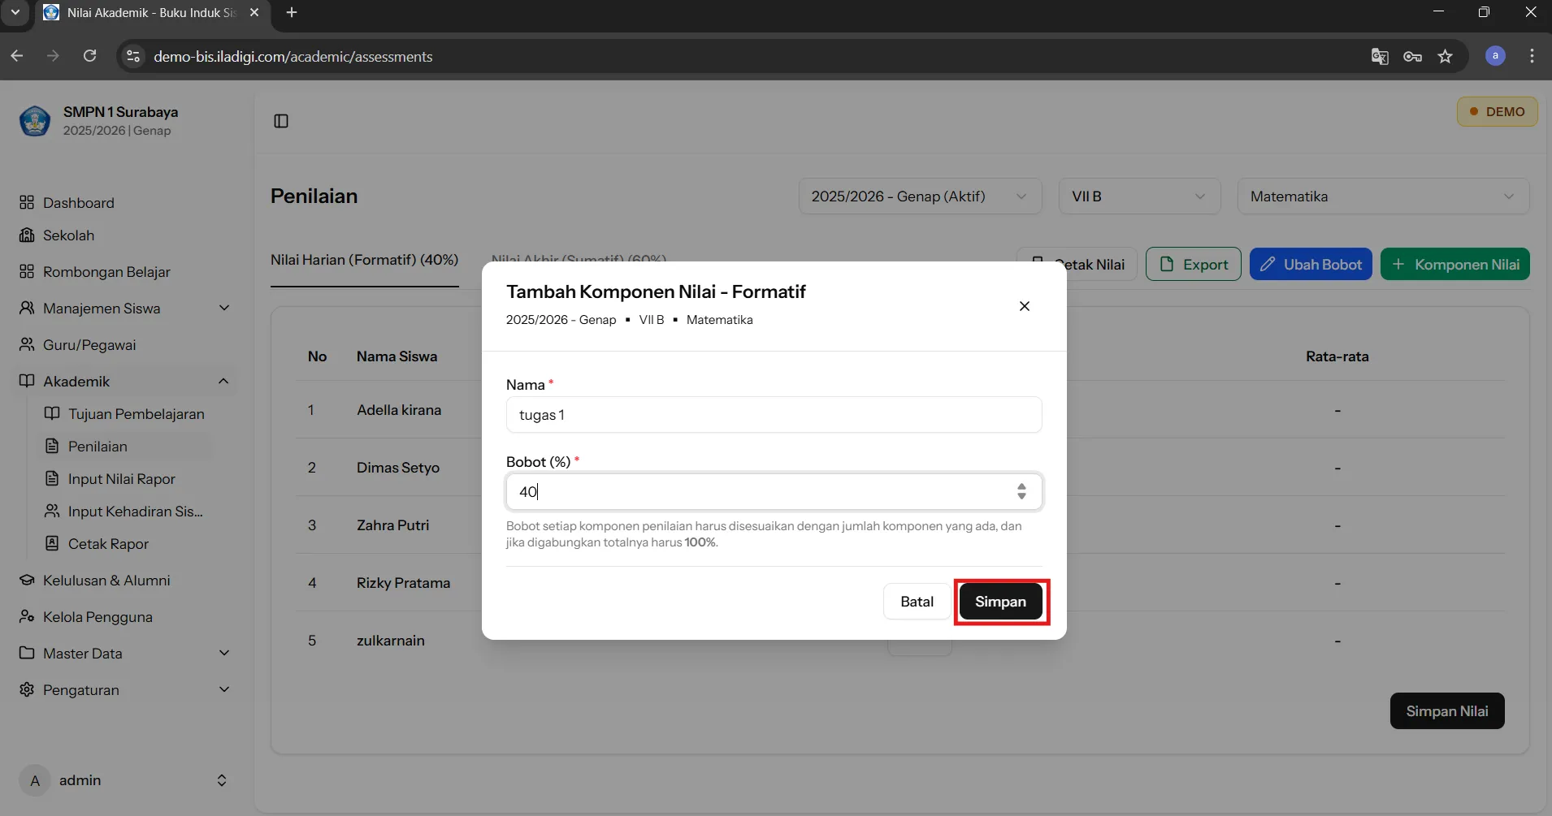Click the Penilaian document icon
This screenshot has width=1552, height=816.
52,447
